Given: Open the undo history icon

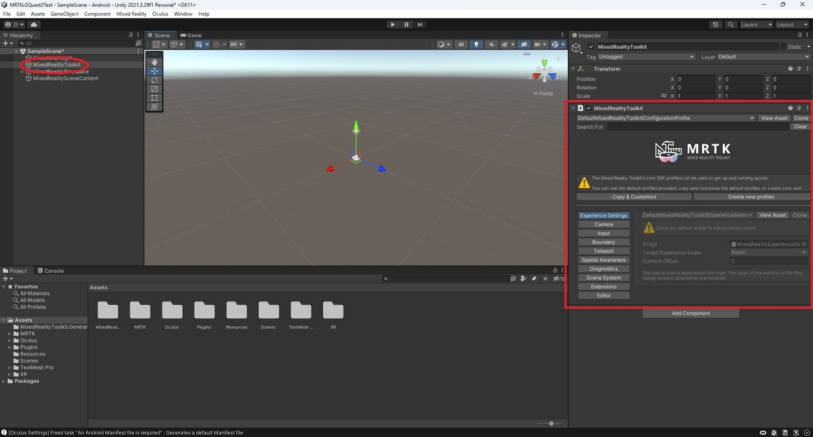Looking at the screenshot, I should pos(716,24).
